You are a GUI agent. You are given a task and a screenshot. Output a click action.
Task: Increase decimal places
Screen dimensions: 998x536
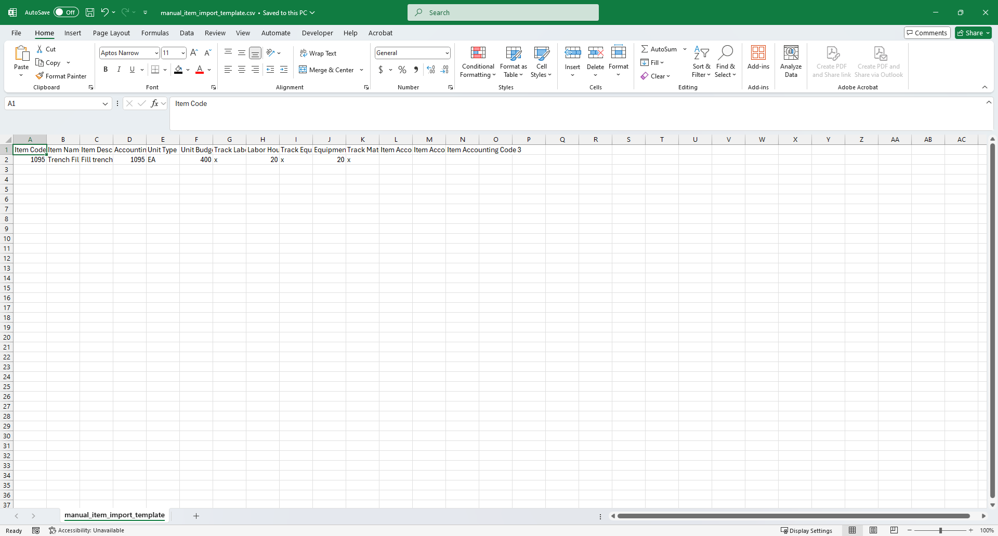[x=431, y=69]
